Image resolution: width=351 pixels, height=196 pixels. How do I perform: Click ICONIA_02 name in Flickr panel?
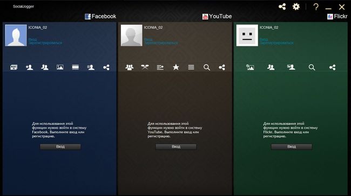pyautogui.click(x=269, y=27)
